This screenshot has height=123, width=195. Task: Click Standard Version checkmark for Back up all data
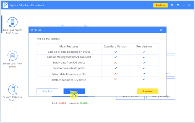coord(116,52)
